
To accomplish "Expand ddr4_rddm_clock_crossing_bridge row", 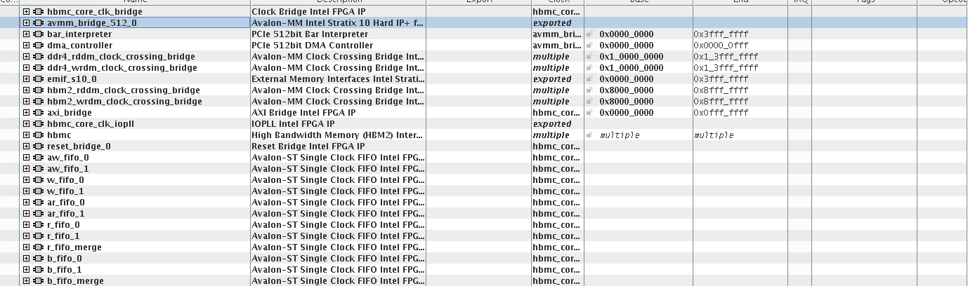I will coord(26,57).
